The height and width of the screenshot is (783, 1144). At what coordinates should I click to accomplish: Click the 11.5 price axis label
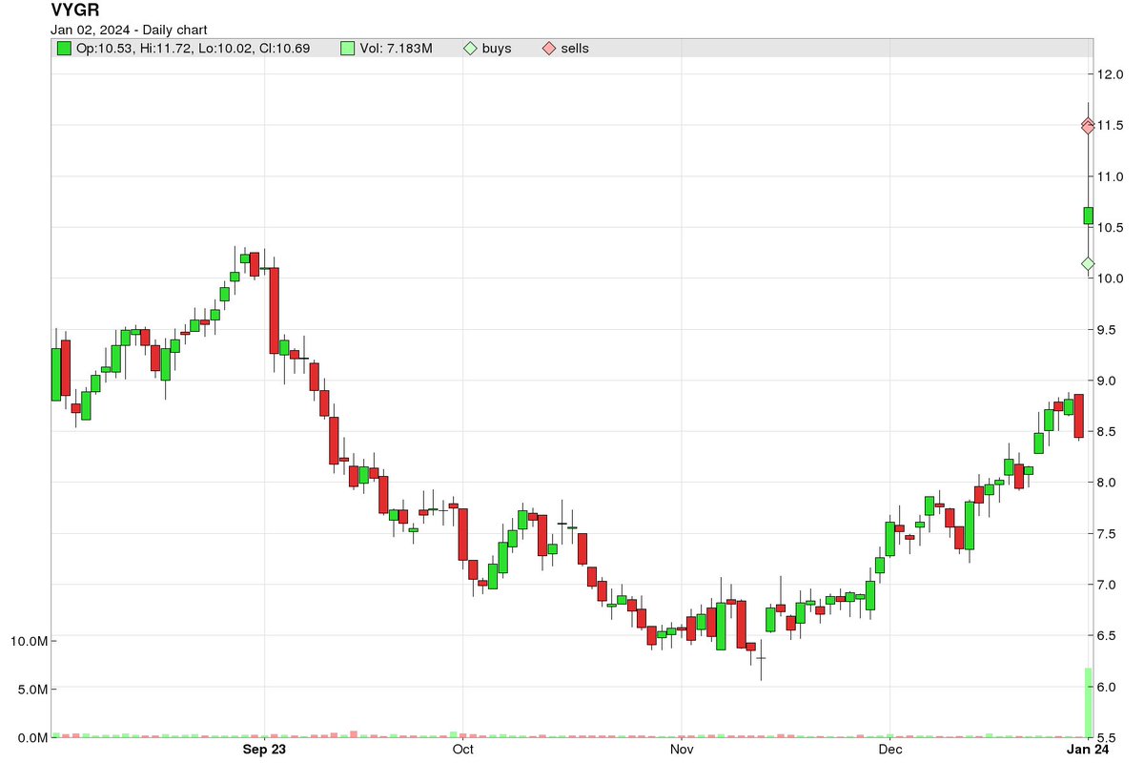click(1113, 126)
